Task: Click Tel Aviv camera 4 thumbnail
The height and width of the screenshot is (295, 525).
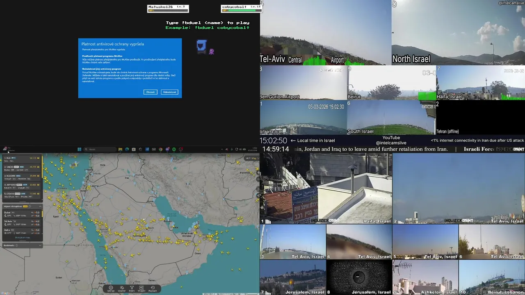Action: coord(359,242)
